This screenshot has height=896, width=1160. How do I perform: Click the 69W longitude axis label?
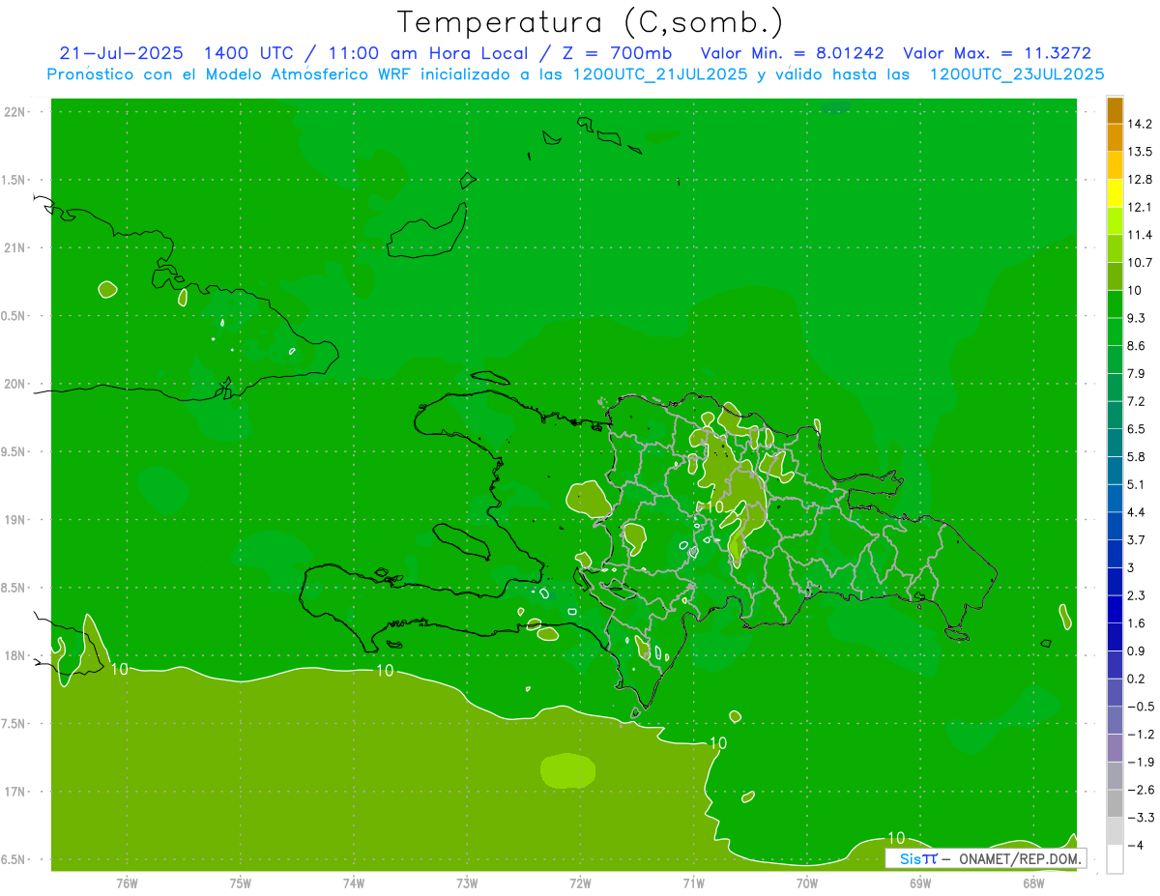[x=920, y=882]
